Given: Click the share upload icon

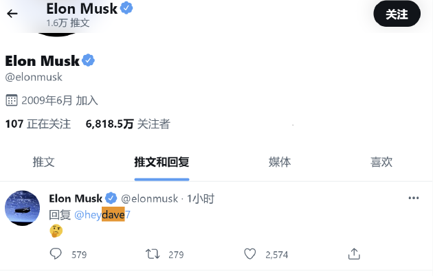Looking at the screenshot, I should coord(354,254).
